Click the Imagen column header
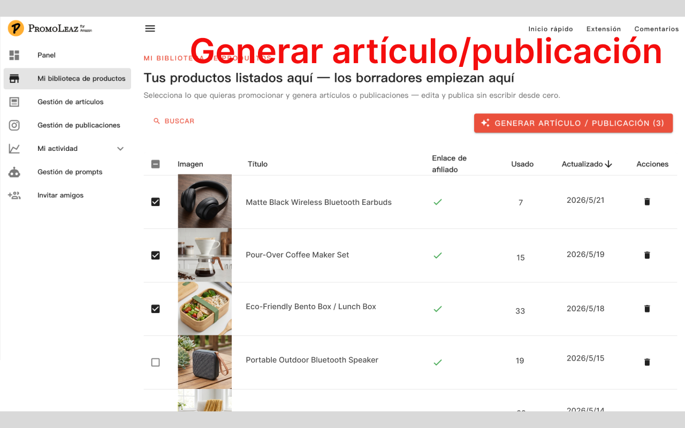 [x=191, y=164]
